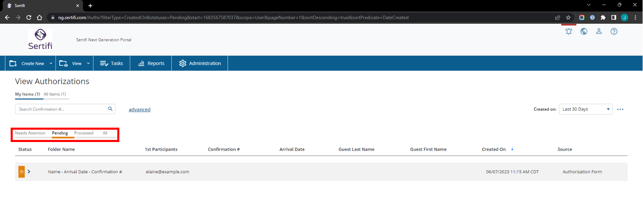Click the Chrome profile avatar J

coord(625,18)
